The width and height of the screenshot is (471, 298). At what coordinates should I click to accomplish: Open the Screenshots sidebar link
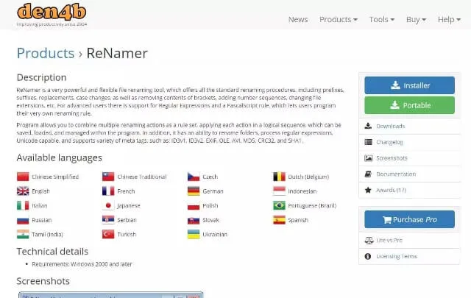[x=392, y=158]
